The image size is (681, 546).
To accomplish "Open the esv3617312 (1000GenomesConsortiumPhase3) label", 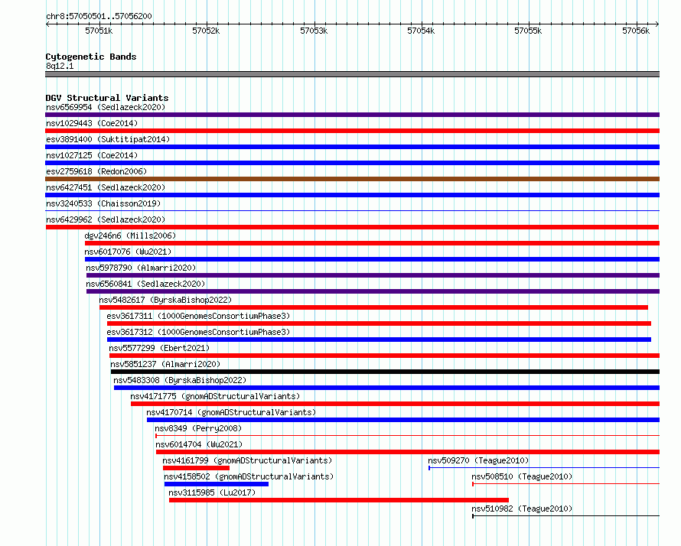I will (x=198, y=332).
